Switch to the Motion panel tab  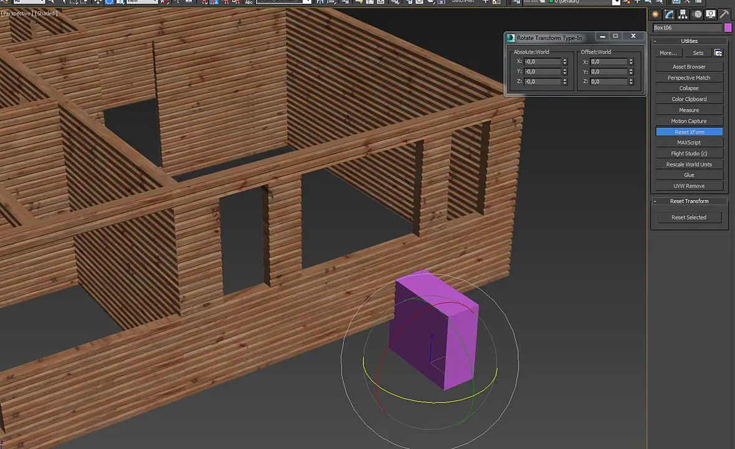click(x=698, y=14)
